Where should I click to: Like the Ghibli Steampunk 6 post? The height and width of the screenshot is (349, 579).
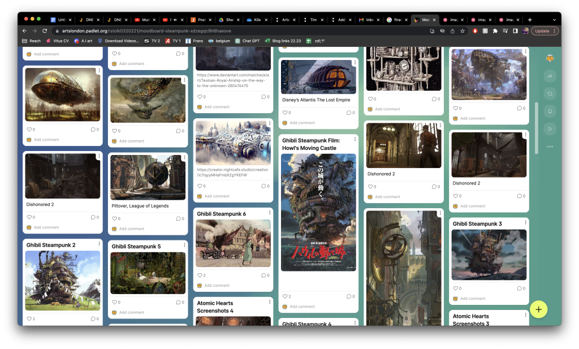click(200, 275)
